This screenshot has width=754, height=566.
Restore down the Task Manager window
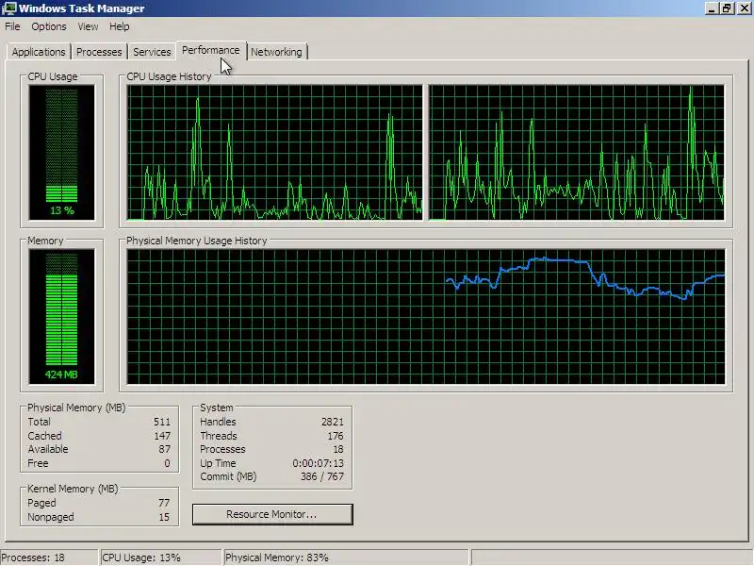pos(727,8)
